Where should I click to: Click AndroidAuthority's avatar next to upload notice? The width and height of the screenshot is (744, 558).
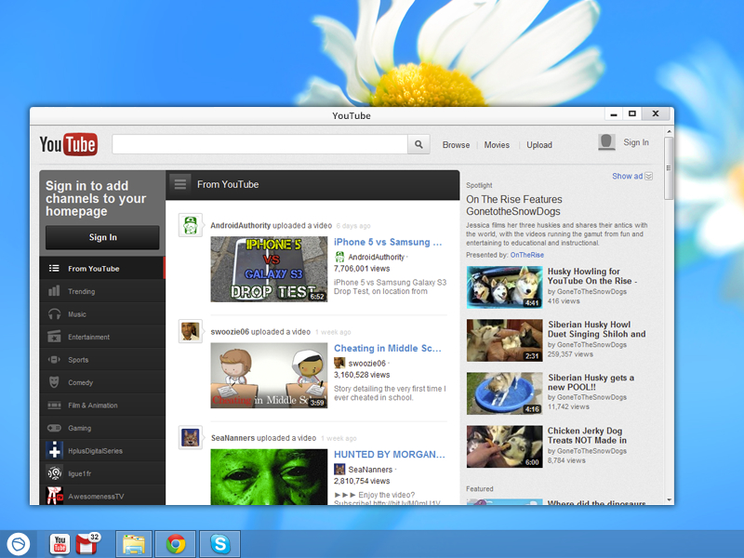pyautogui.click(x=191, y=225)
